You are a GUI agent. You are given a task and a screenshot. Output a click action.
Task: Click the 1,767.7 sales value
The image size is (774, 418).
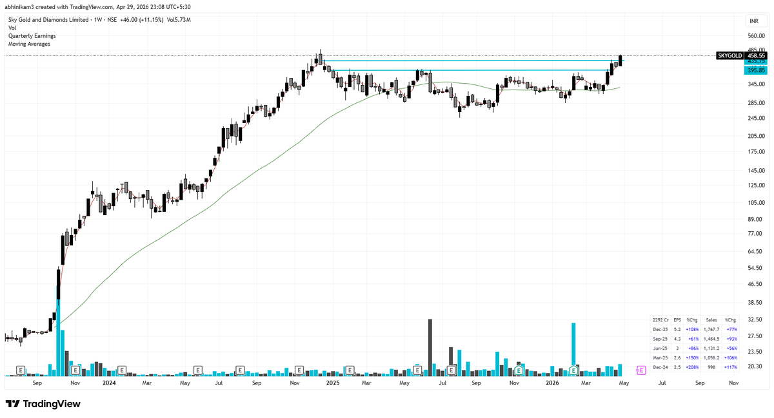711,328
